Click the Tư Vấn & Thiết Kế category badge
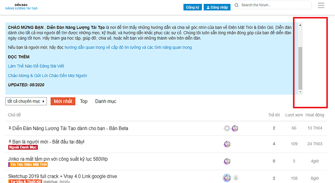The height and width of the screenshot is (183, 335). click(25, 181)
